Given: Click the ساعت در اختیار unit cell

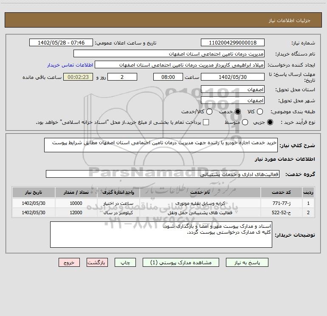Looking at the screenshot, I should (118, 203).
